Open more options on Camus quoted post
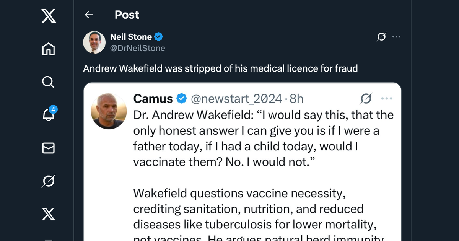This screenshot has height=241, width=459. point(387,99)
